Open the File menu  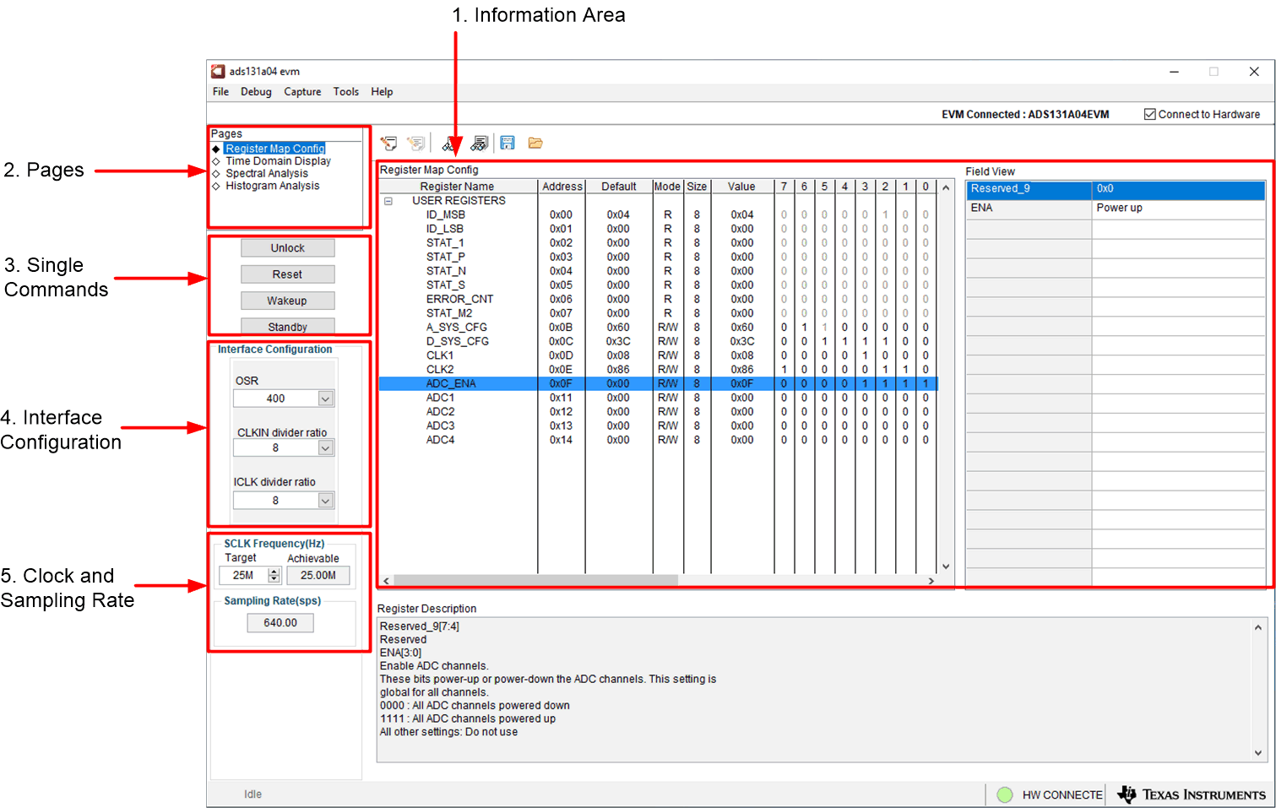[220, 92]
